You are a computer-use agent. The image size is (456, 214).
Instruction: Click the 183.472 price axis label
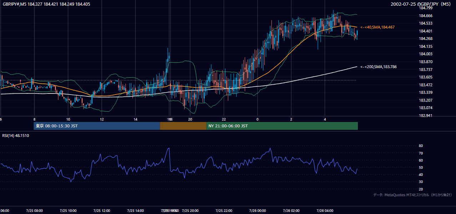pos(425,85)
